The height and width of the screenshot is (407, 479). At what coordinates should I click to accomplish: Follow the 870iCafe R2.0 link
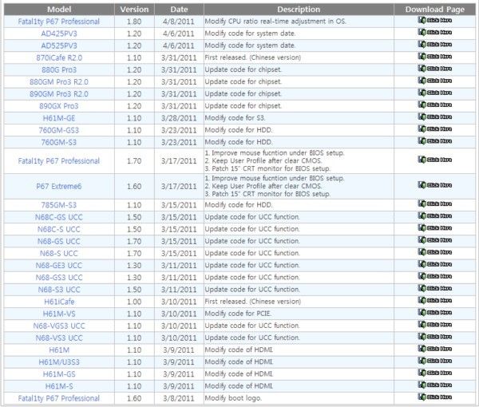click(59, 57)
